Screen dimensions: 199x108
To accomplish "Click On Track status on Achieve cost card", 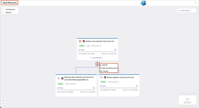I will 81,50.
